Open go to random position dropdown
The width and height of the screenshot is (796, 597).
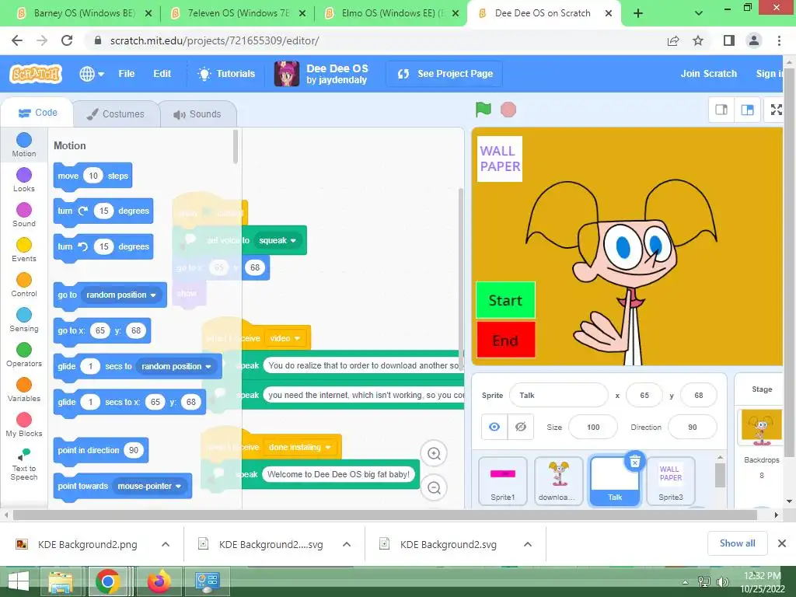[121, 295]
